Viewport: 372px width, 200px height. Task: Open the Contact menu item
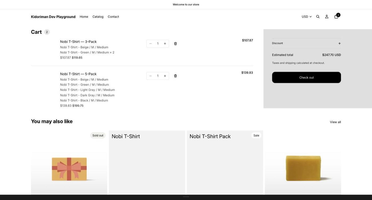[113, 16]
